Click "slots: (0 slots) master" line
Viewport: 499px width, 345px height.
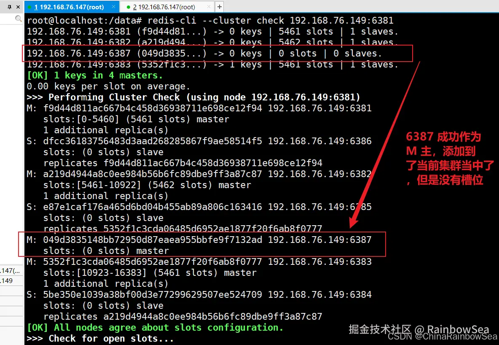point(106,251)
